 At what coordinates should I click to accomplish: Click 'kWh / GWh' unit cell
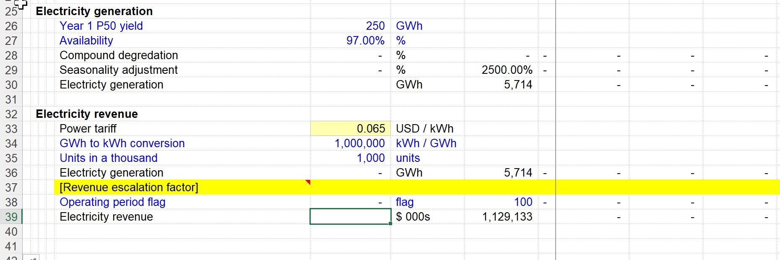(426, 143)
